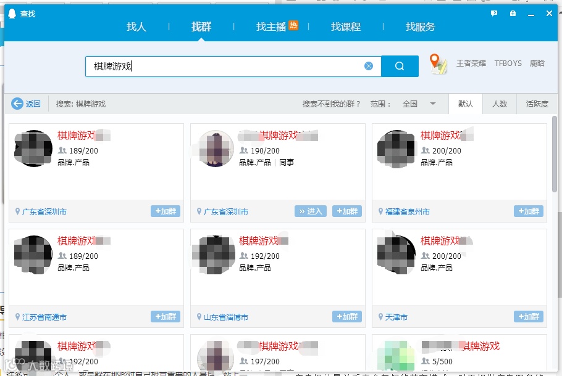Search hot keyword 鹿晗
The image size is (562, 376).
click(x=537, y=63)
